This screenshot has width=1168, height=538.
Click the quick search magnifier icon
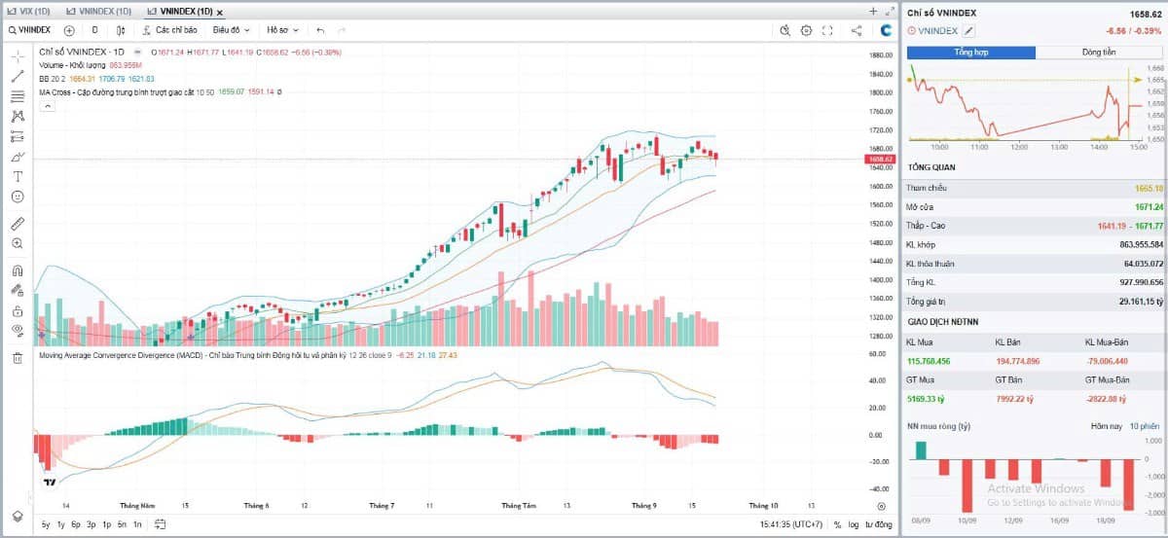coord(785,30)
